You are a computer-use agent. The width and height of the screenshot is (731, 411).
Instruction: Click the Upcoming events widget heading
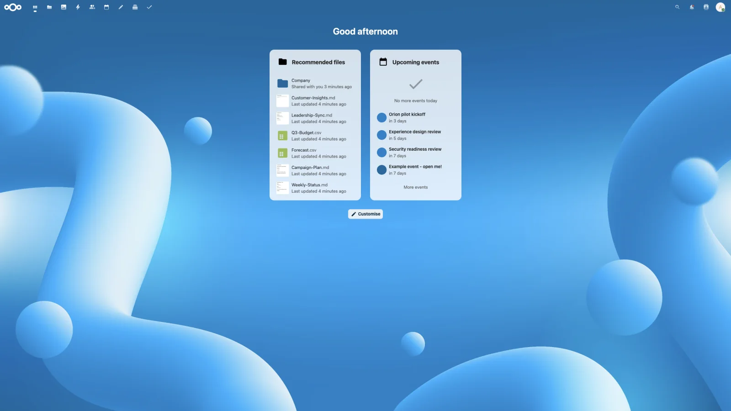pyautogui.click(x=416, y=62)
